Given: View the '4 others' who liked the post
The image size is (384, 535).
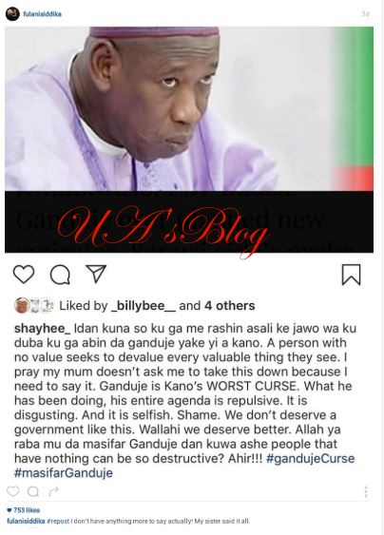Looking at the screenshot, I should (x=230, y=306).
